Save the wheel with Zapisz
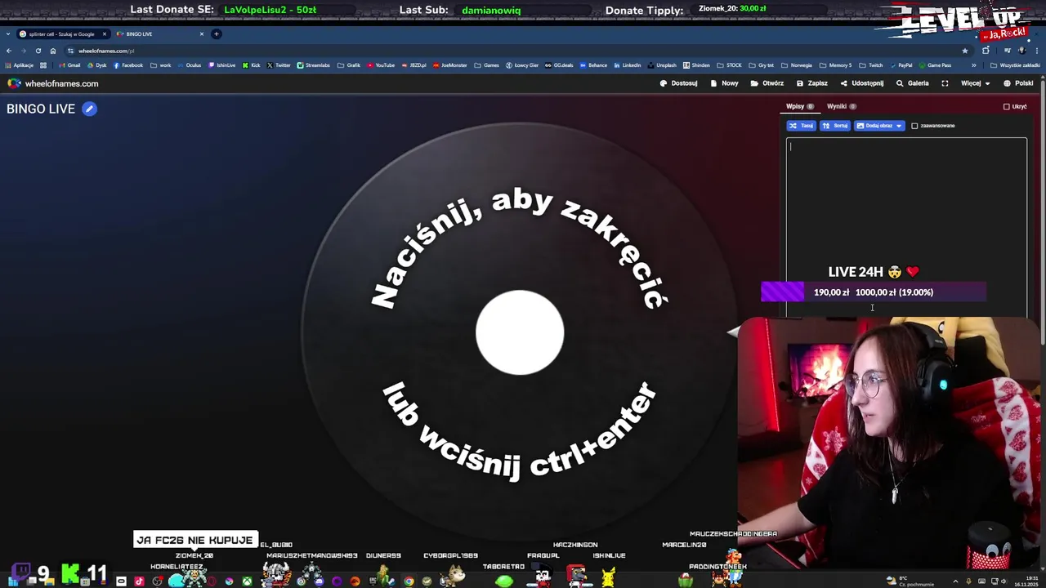This screenshot has height=588, width=1046. tap(812, 83)
